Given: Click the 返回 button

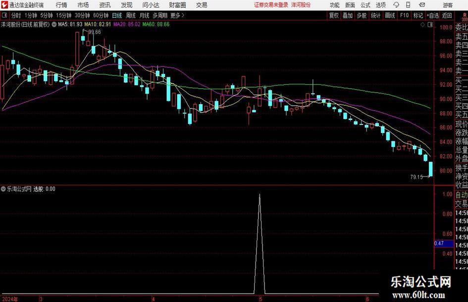Looking at the screenshot, I should click(x=447, y=15).
